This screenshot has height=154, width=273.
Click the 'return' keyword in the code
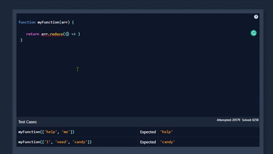[x=32, y=34]
